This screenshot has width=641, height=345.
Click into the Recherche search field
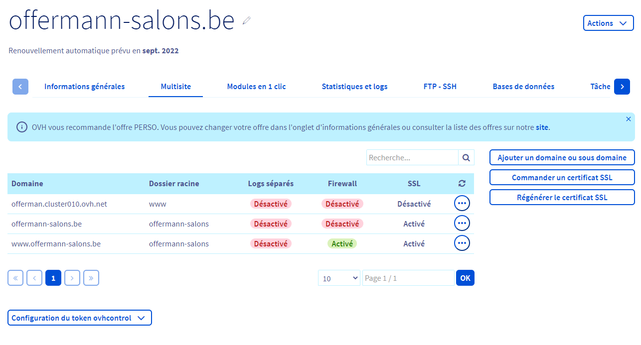click(412, 158)
